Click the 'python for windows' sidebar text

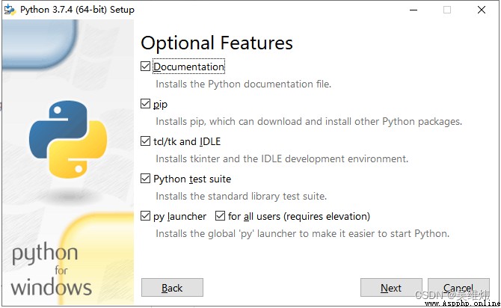click(51, 269)
